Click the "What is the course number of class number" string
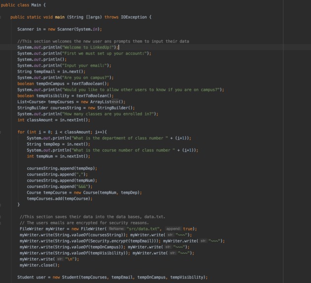311x283 pixels. (123, 150)
